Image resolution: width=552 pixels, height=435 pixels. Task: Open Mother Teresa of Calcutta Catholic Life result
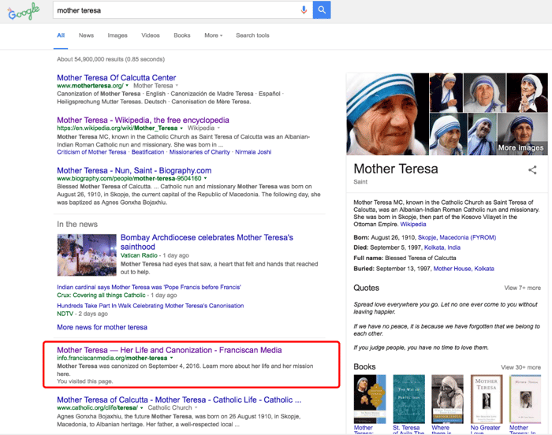coord(179,400)
